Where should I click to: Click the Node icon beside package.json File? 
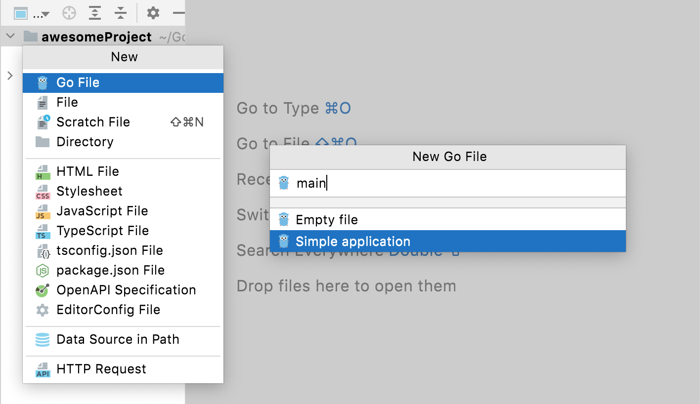pos(43,270)
